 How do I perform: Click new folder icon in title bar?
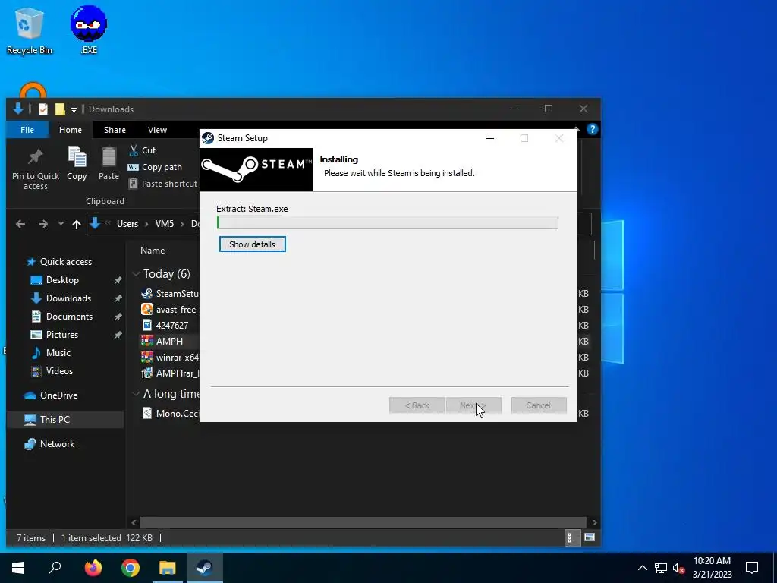click(60, 109)
